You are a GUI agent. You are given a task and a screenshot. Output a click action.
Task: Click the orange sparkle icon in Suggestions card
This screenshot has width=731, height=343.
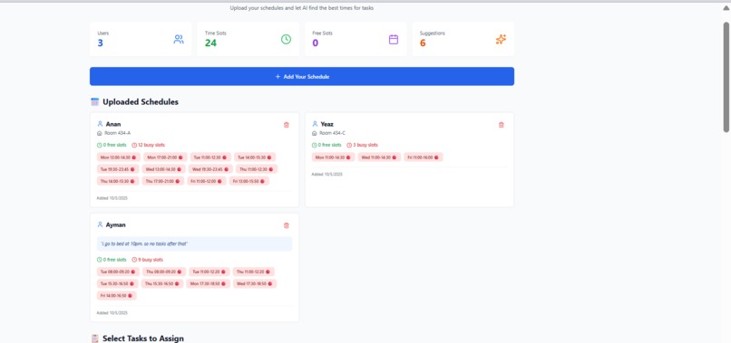[x=501, y=39]
